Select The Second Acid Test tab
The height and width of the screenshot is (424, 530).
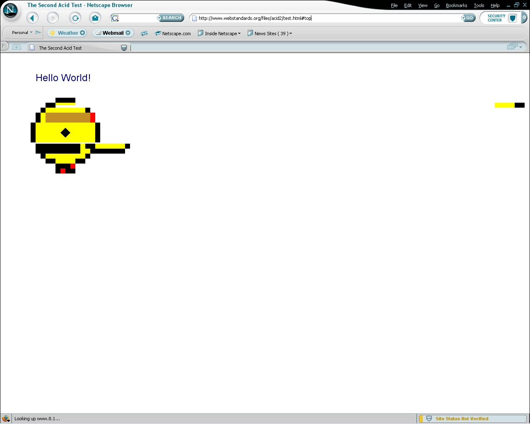79,48
